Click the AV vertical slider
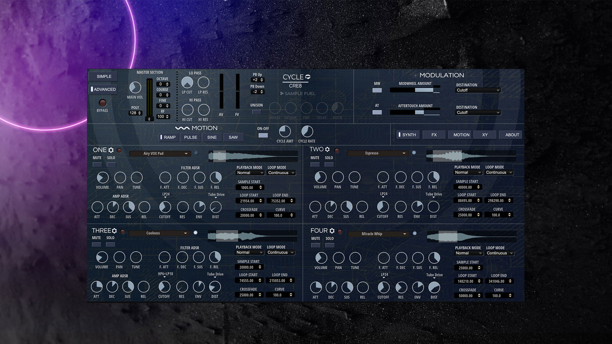The height and width of the screenshot is (344, 612). [x=221, y=91]
